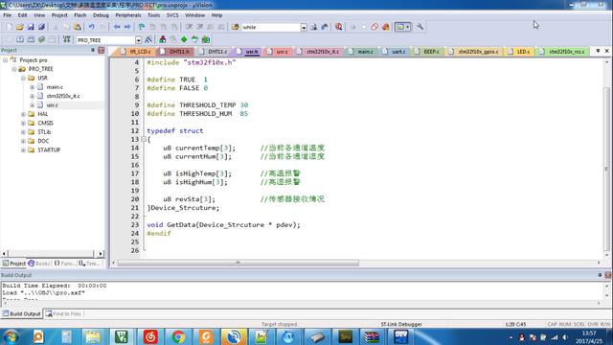Expand the STARTUP folder
Screen dimensions: 613x345
tap(23, 149)
